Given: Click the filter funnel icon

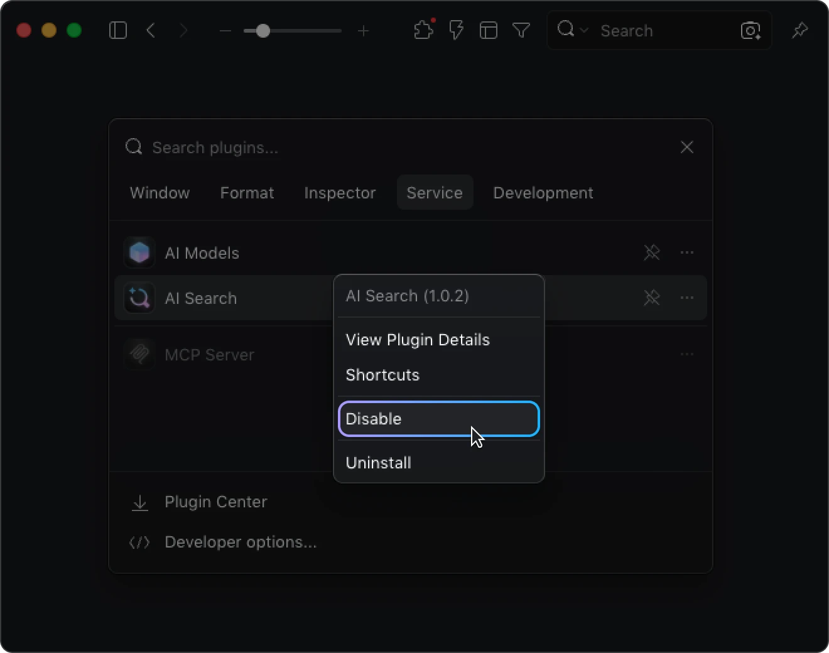Looking at the screenshot, I should [521, 30].
